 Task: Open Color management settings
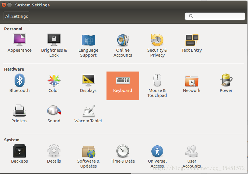tap(54, 83)
